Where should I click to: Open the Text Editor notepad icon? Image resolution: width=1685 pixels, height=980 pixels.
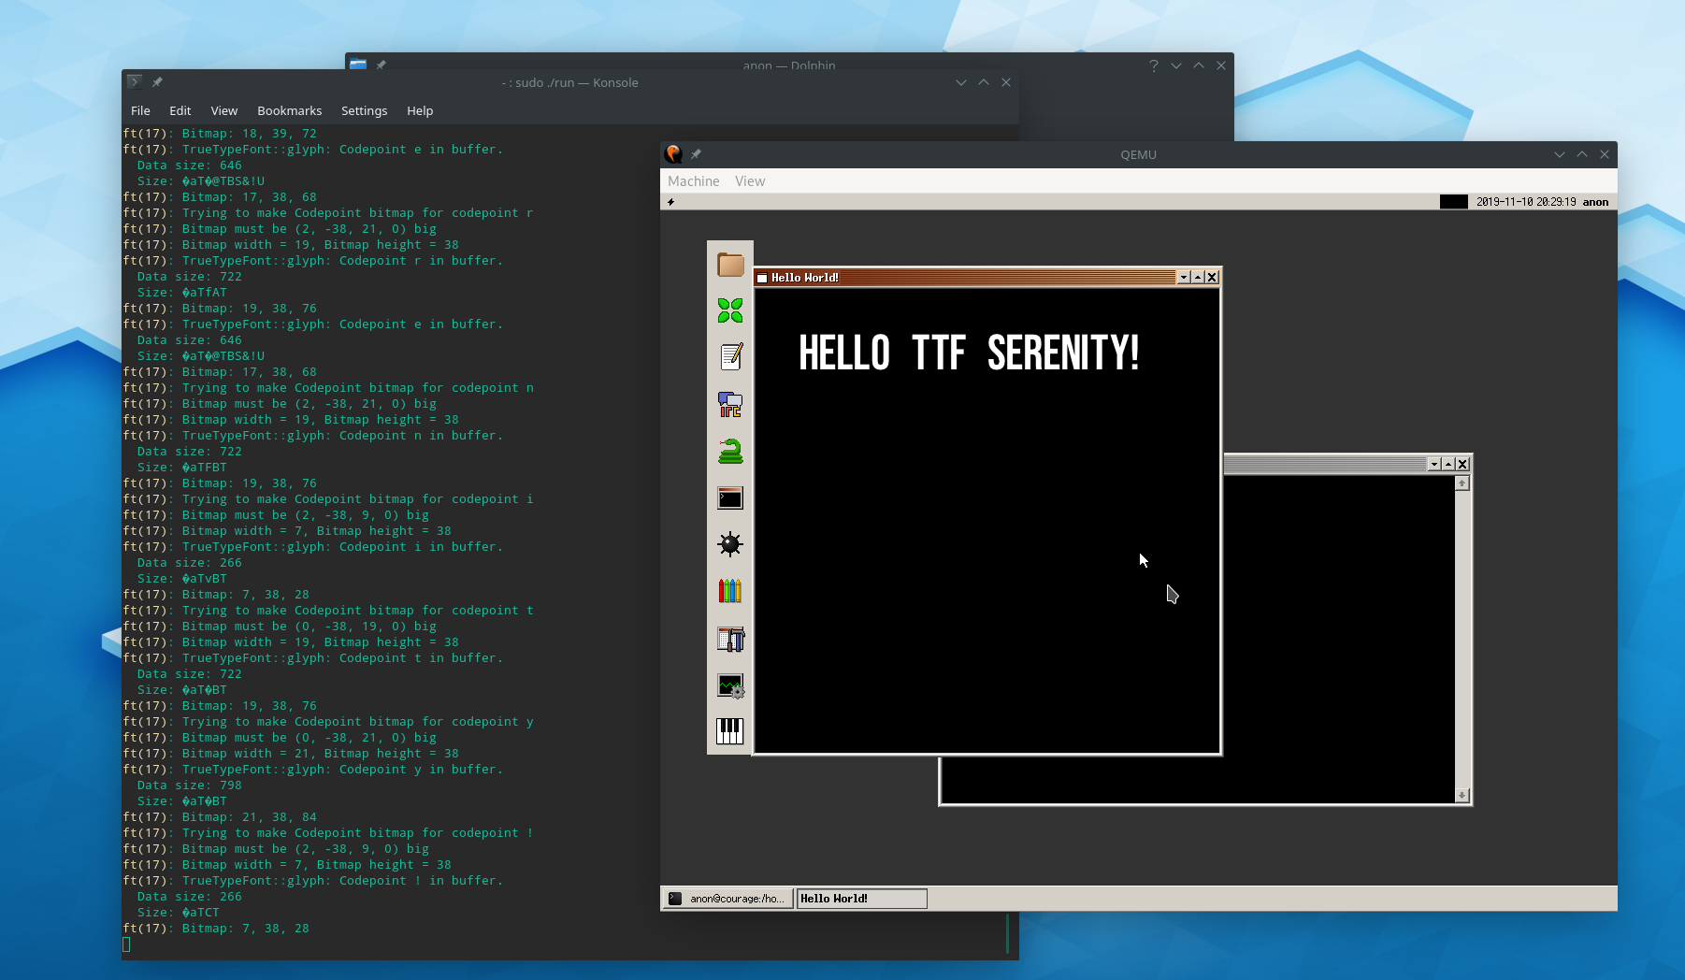click(x=730, y=356)
